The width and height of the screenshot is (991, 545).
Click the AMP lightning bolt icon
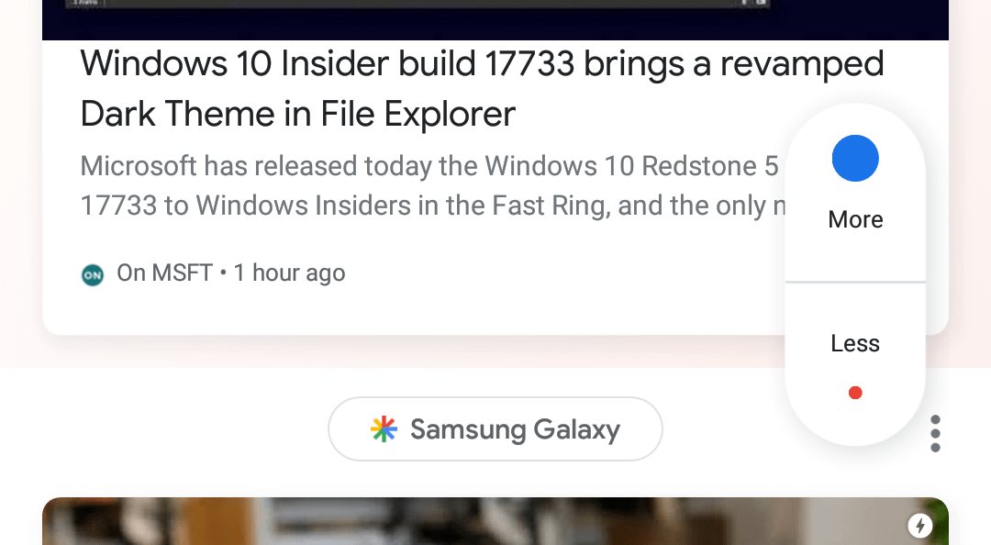919,526
